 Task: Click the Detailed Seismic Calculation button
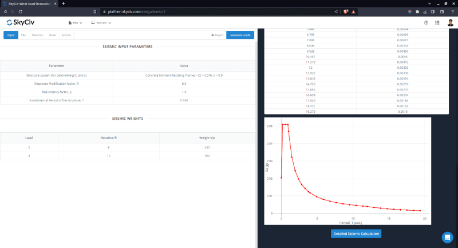356,234
